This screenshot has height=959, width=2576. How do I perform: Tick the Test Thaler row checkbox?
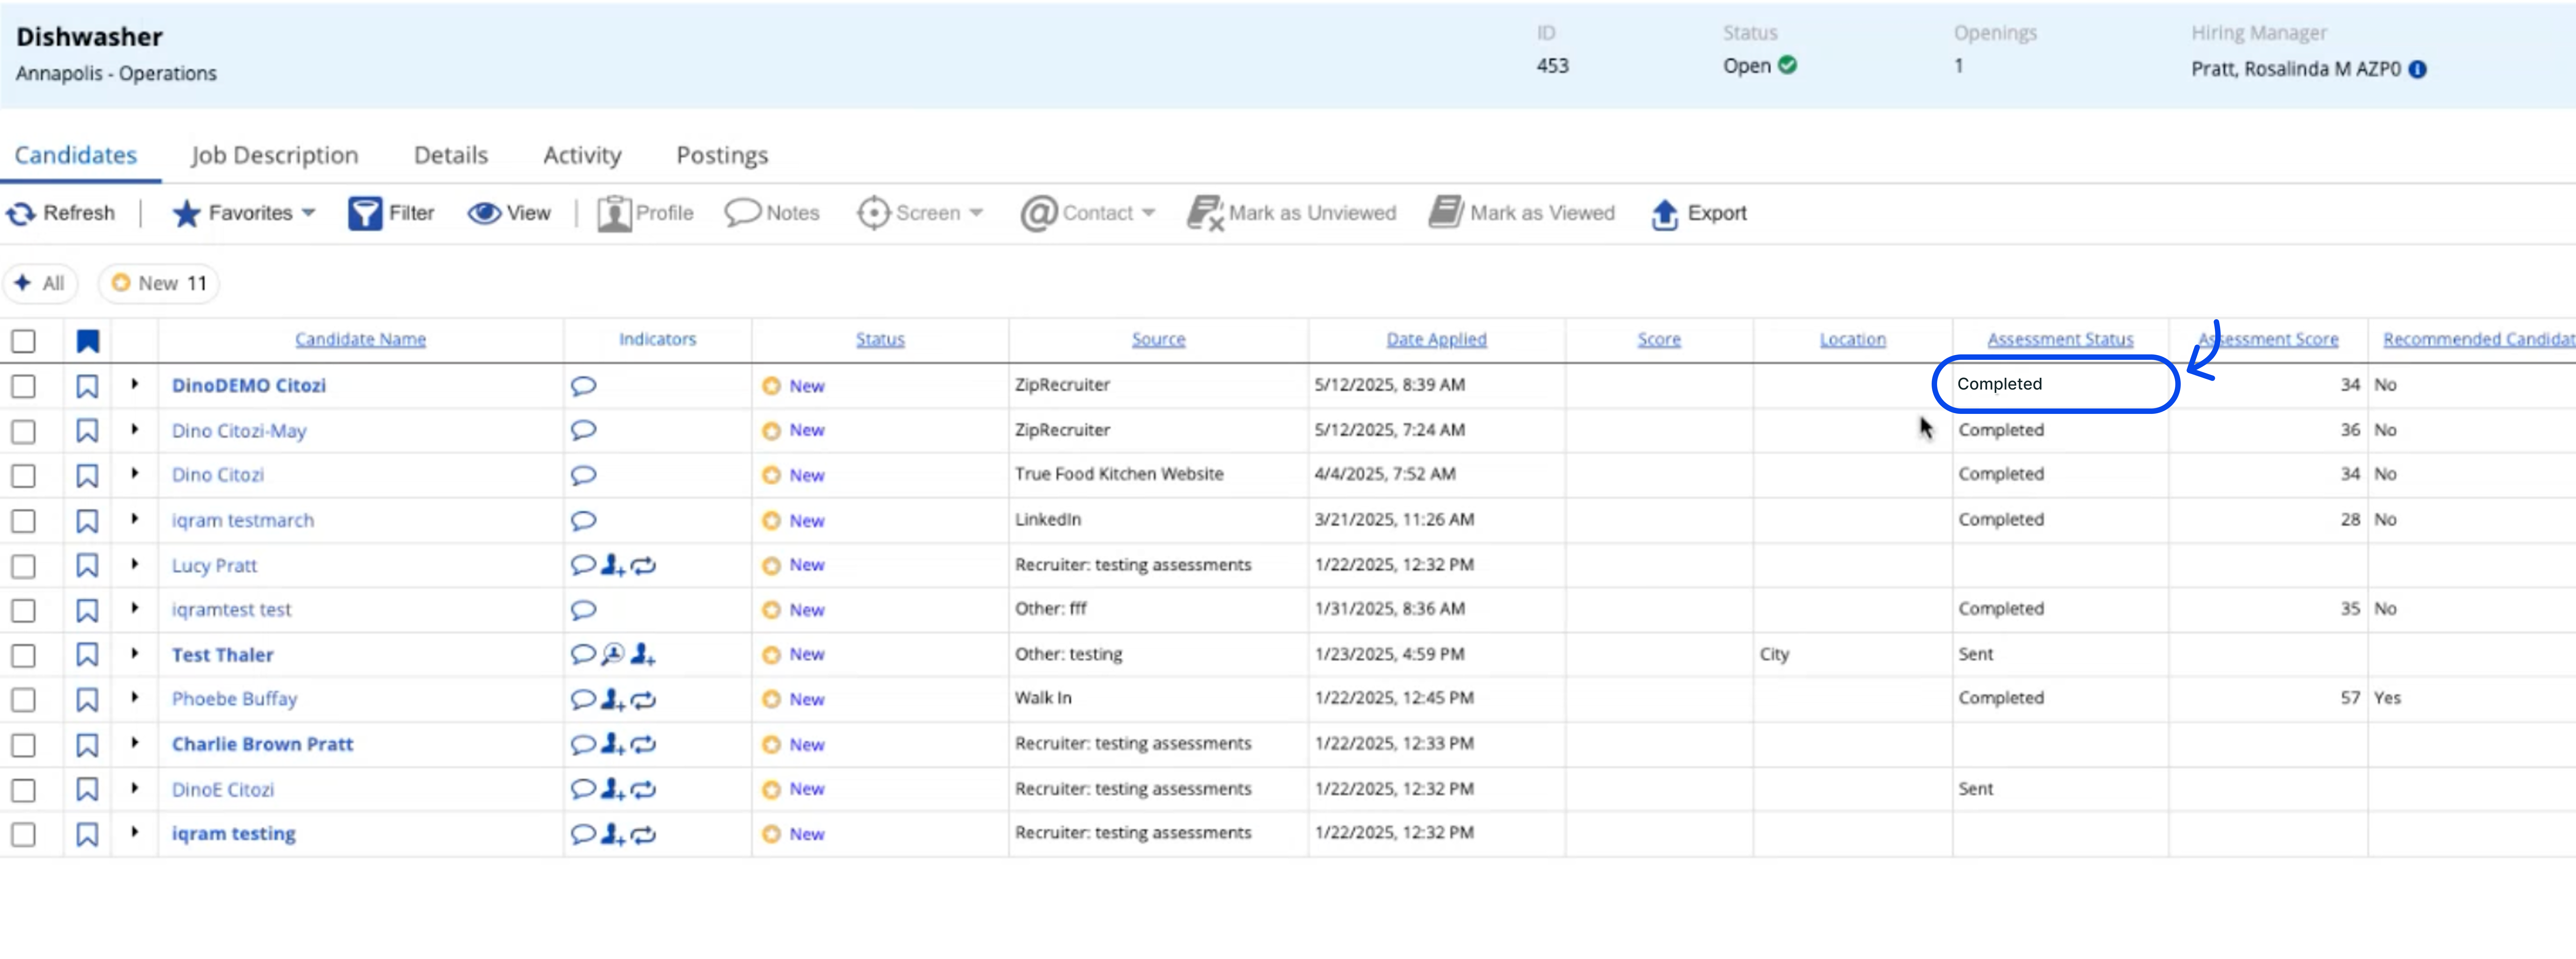tap(23, 655)
